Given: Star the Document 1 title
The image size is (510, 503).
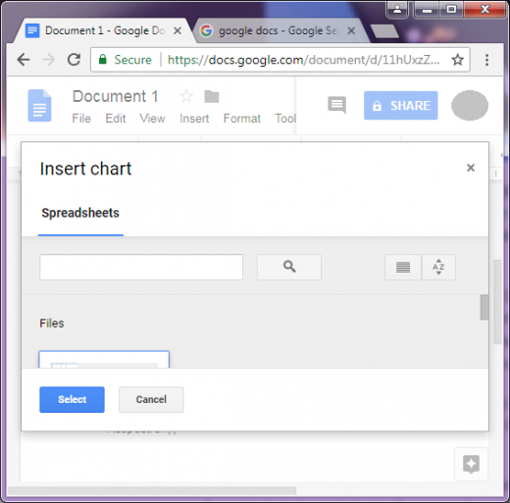Looking at the screenshot, I should [x=186, y=96].
